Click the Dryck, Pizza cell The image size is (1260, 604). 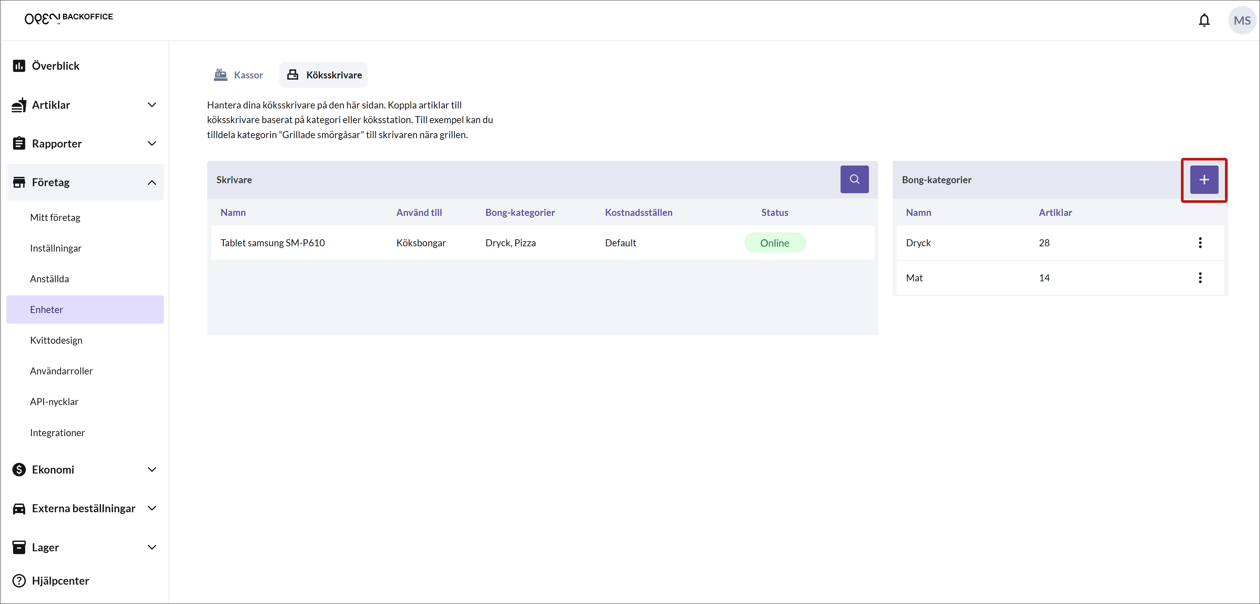[x=510, y=243]
